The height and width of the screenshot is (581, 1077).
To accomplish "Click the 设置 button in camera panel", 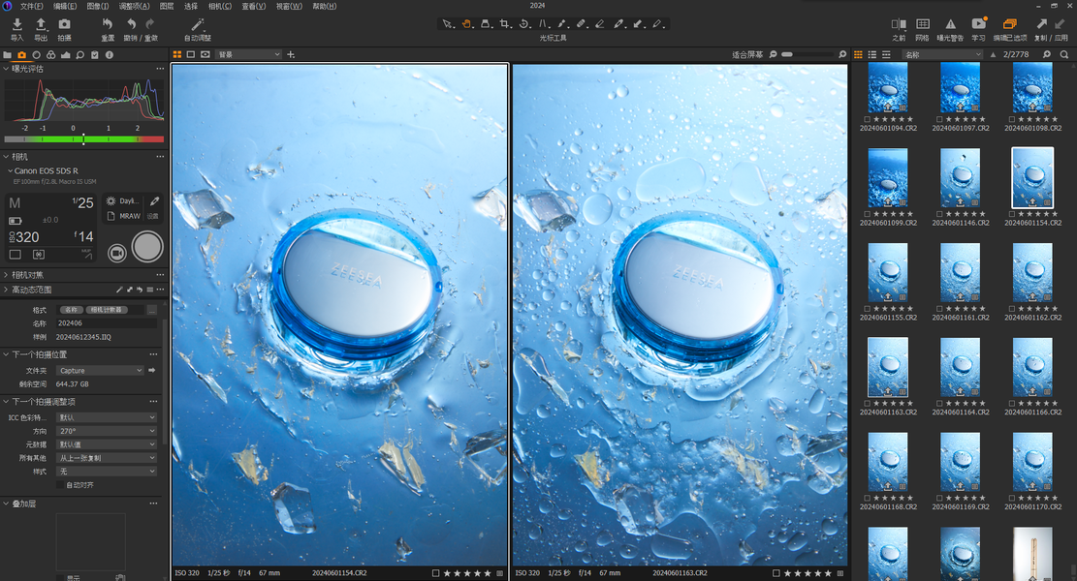I will (152, 216).
